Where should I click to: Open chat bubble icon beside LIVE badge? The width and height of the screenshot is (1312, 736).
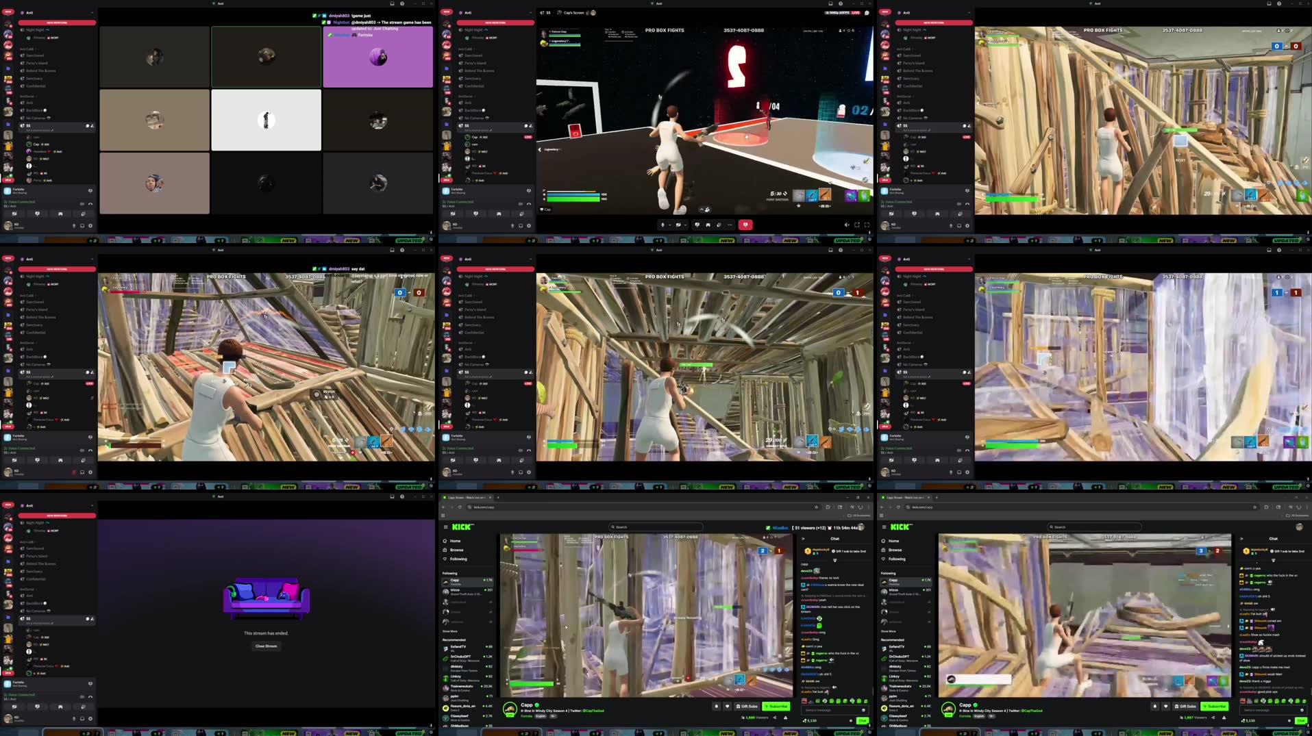(867, 12)
